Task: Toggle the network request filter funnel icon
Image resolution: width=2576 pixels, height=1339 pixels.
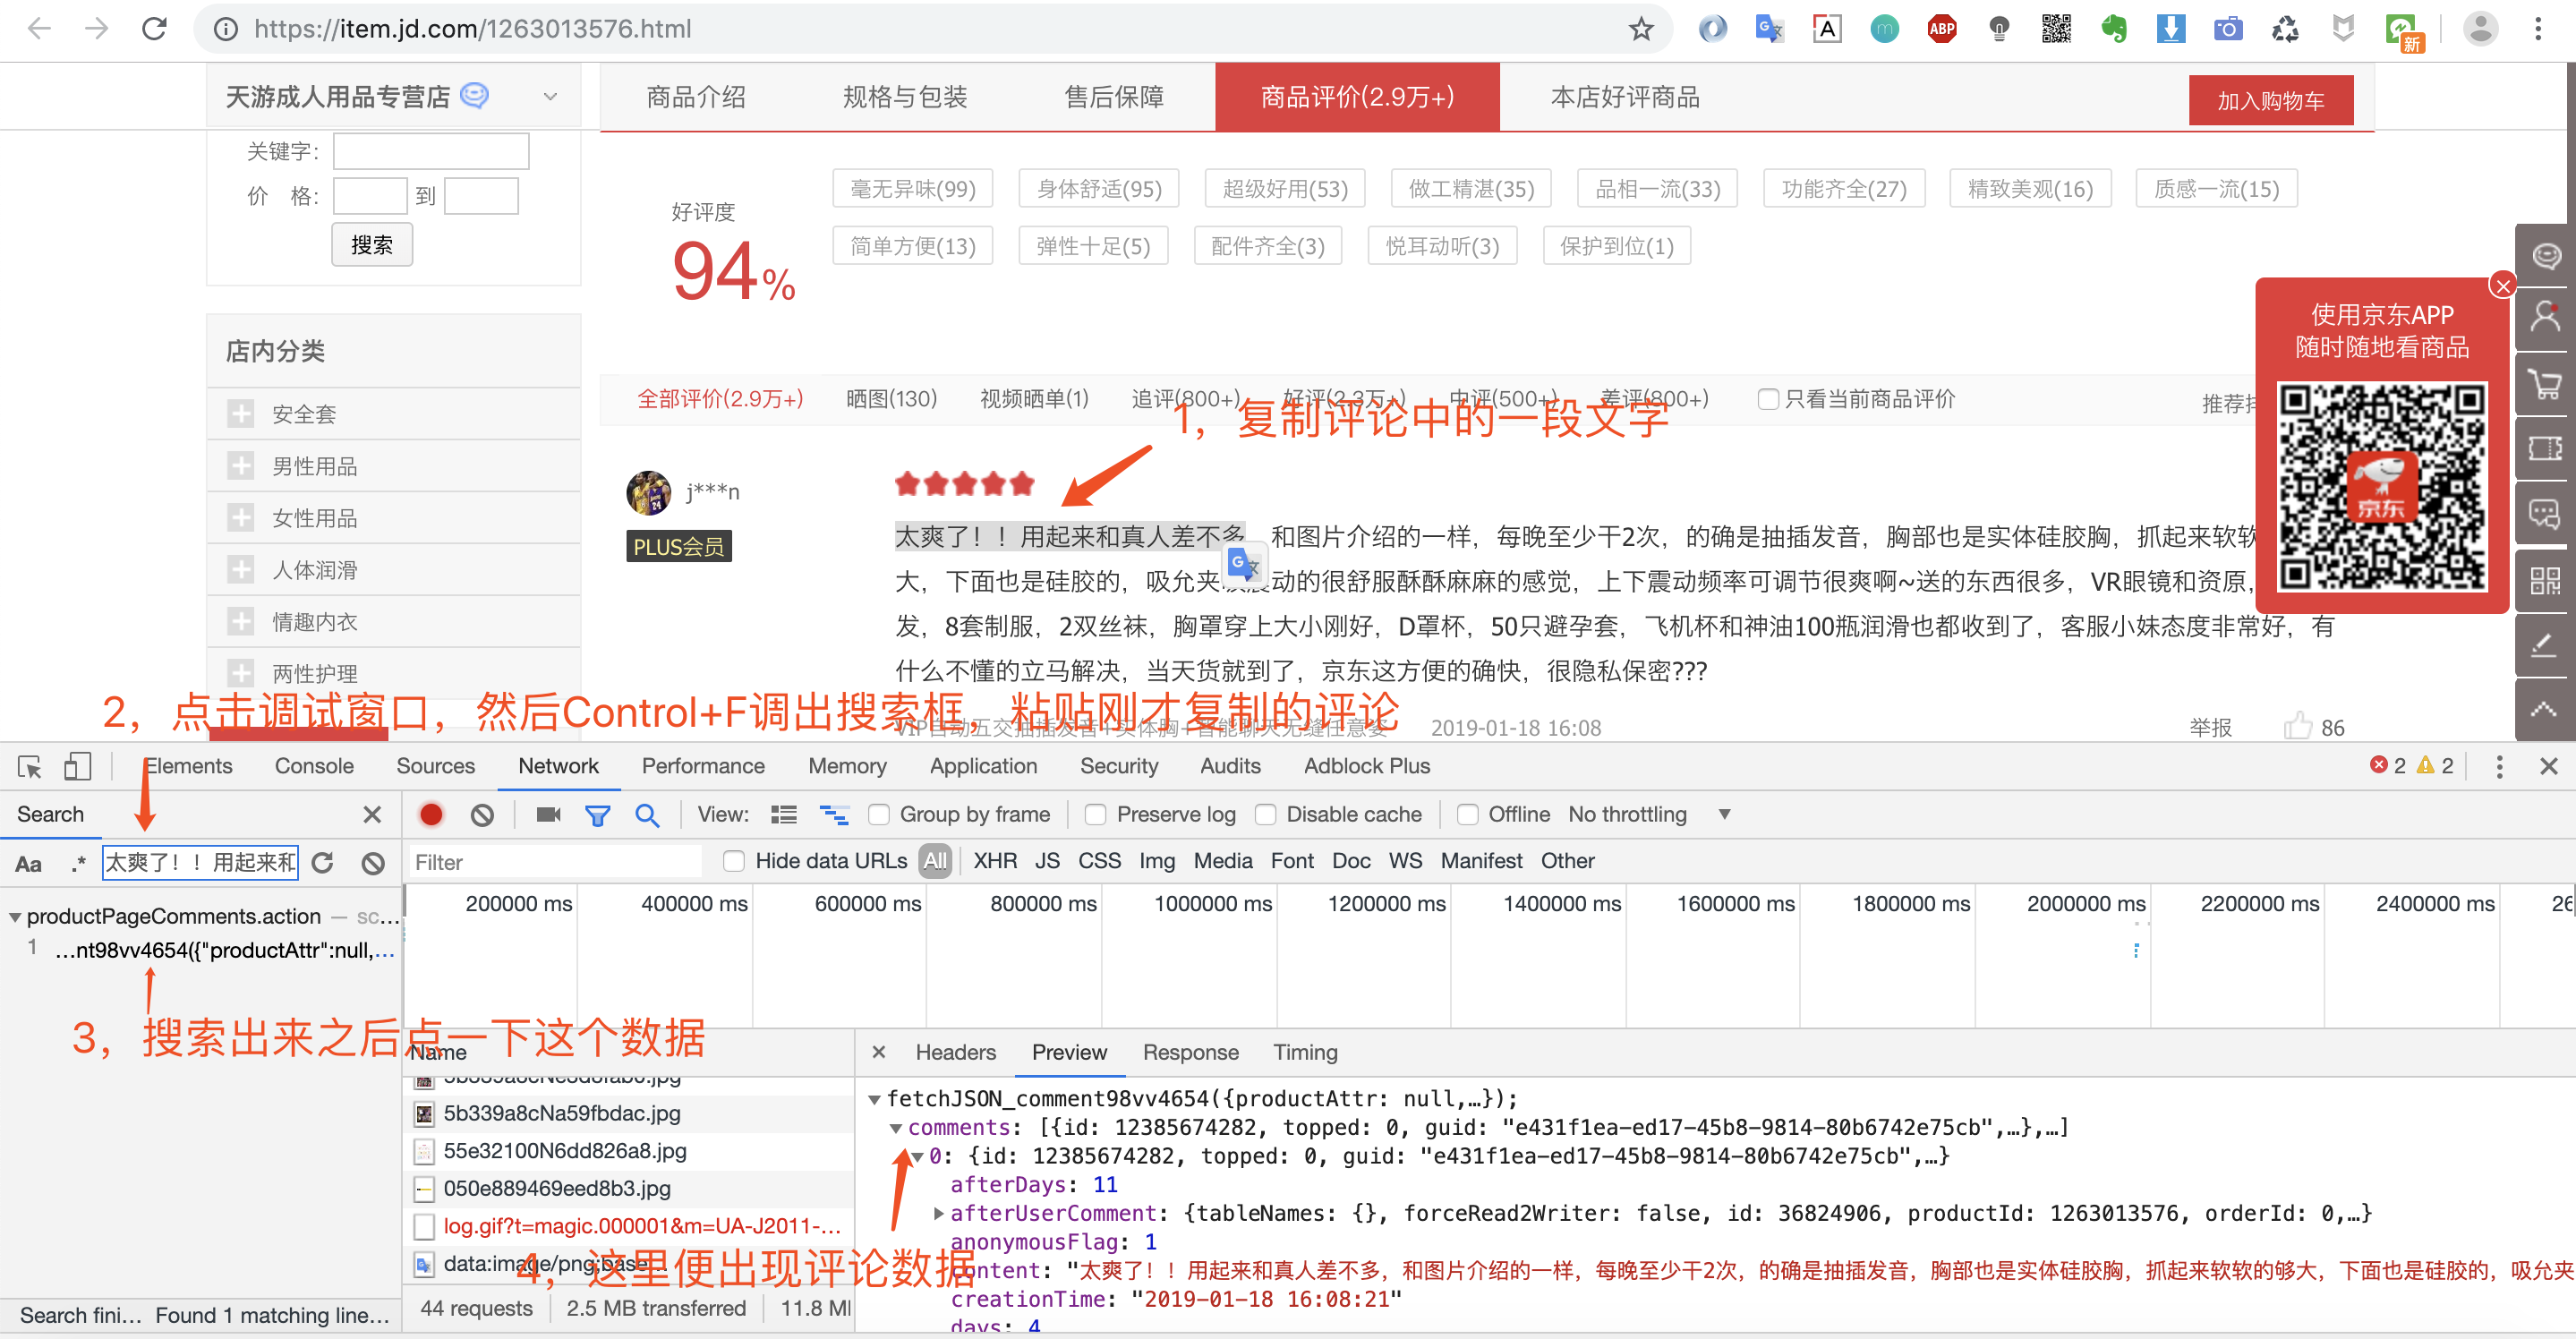Action: [597, 814]
